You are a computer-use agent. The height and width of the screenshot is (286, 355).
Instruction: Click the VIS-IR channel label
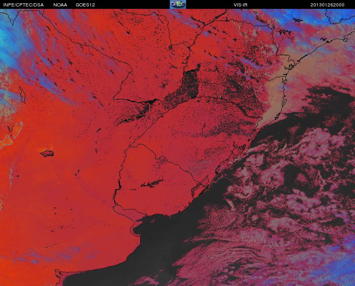click(x=241, y=5)
